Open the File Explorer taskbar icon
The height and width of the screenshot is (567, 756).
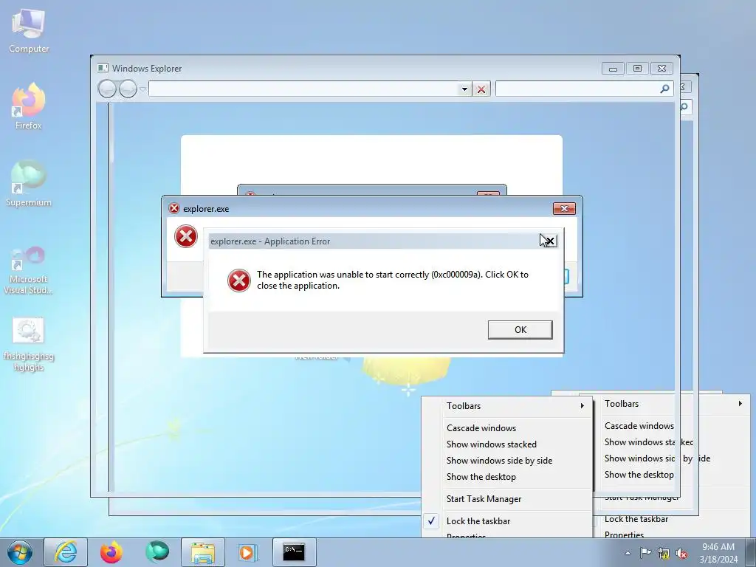coord(203,552)
